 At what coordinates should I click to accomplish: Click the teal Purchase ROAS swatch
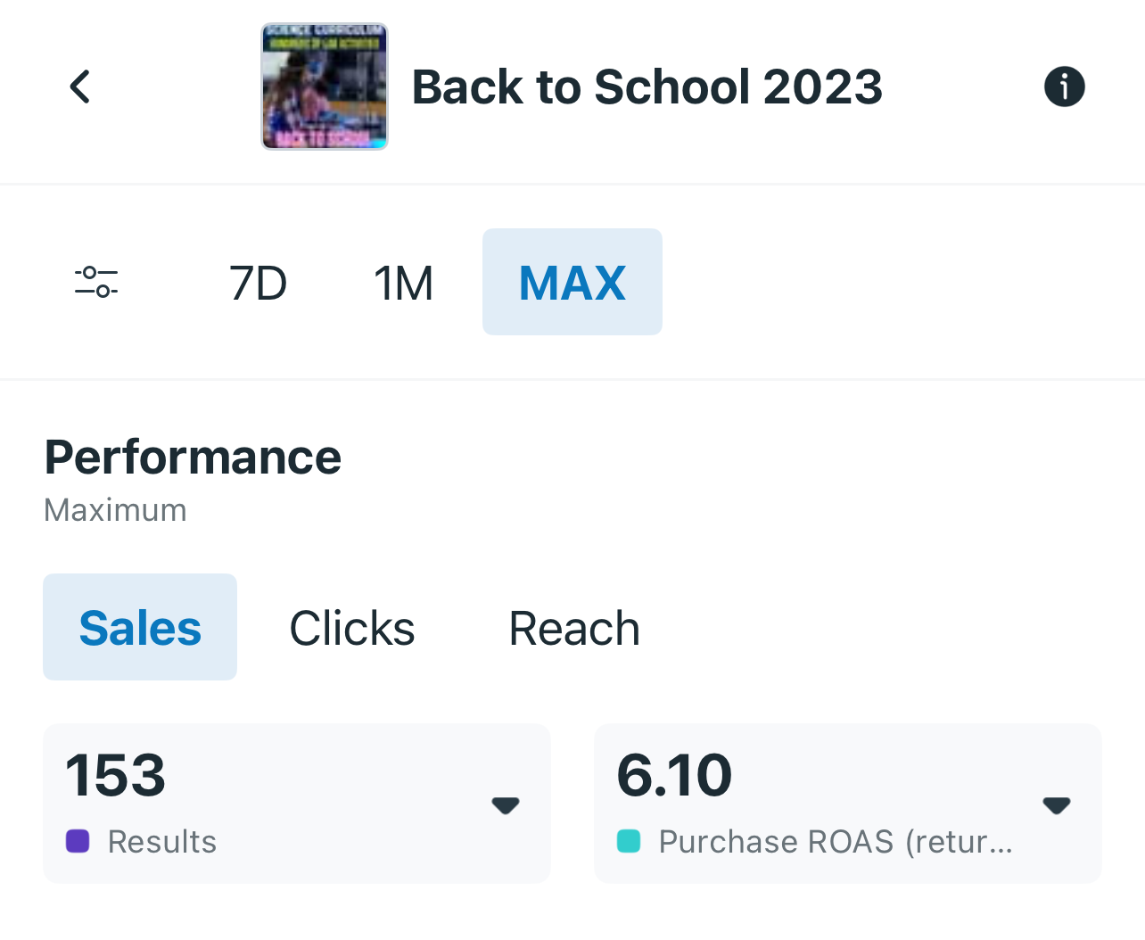coord(629,841)
